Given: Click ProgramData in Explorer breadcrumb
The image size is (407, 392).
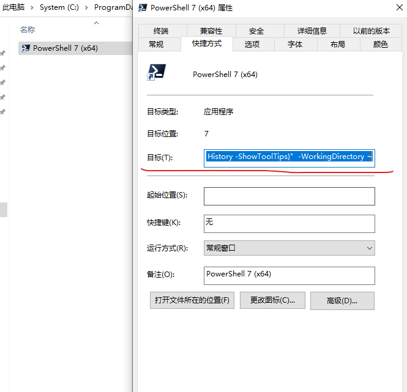Looking at the screenshot, I should point(113,7).
